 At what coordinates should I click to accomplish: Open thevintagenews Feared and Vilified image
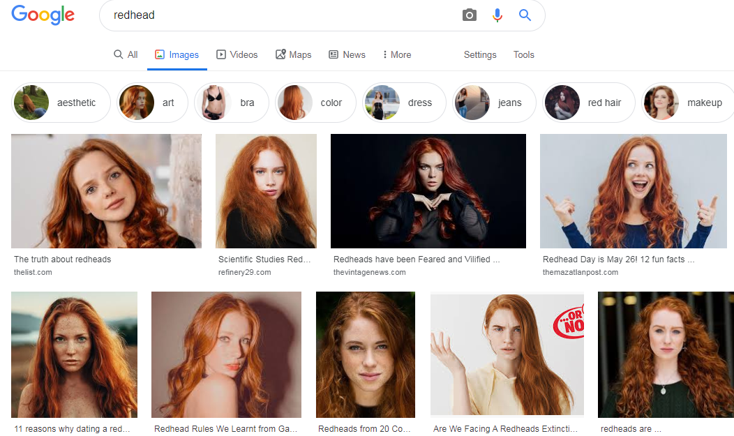pyautogui.click(x=428, y=191)
